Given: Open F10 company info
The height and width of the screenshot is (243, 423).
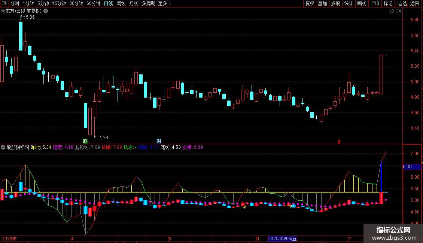Looking at the screenshot, I should point(375,3).
